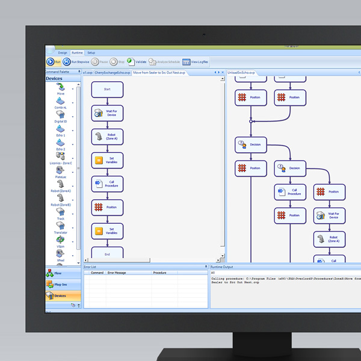
Task: Click Command column header in Error List
Action: point(97,273)
